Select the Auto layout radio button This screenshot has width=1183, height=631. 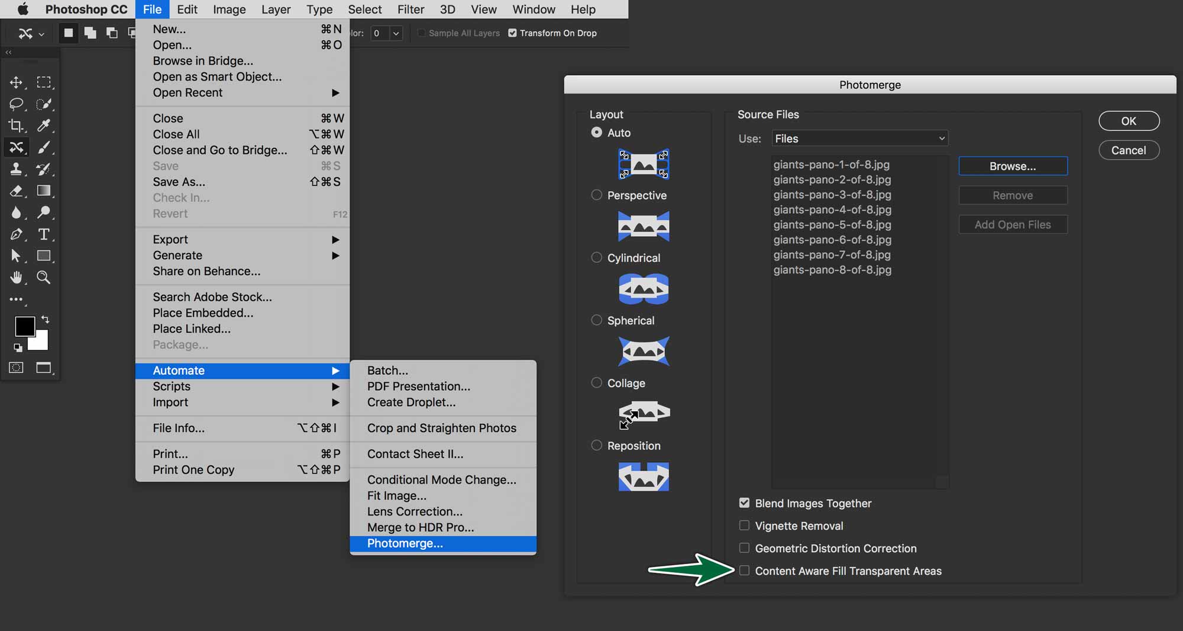597,133
